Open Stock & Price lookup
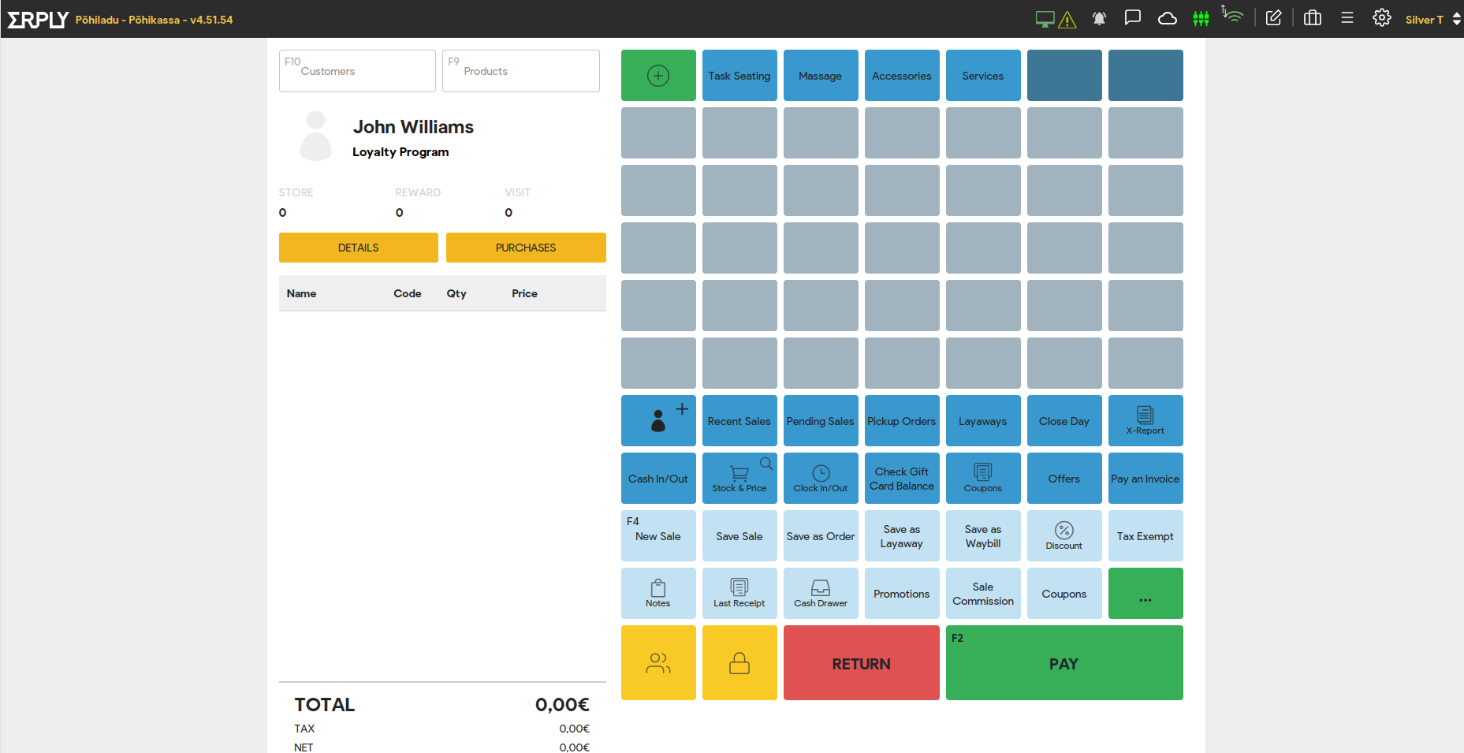The image size is (1464, 753). coord(739,479)
